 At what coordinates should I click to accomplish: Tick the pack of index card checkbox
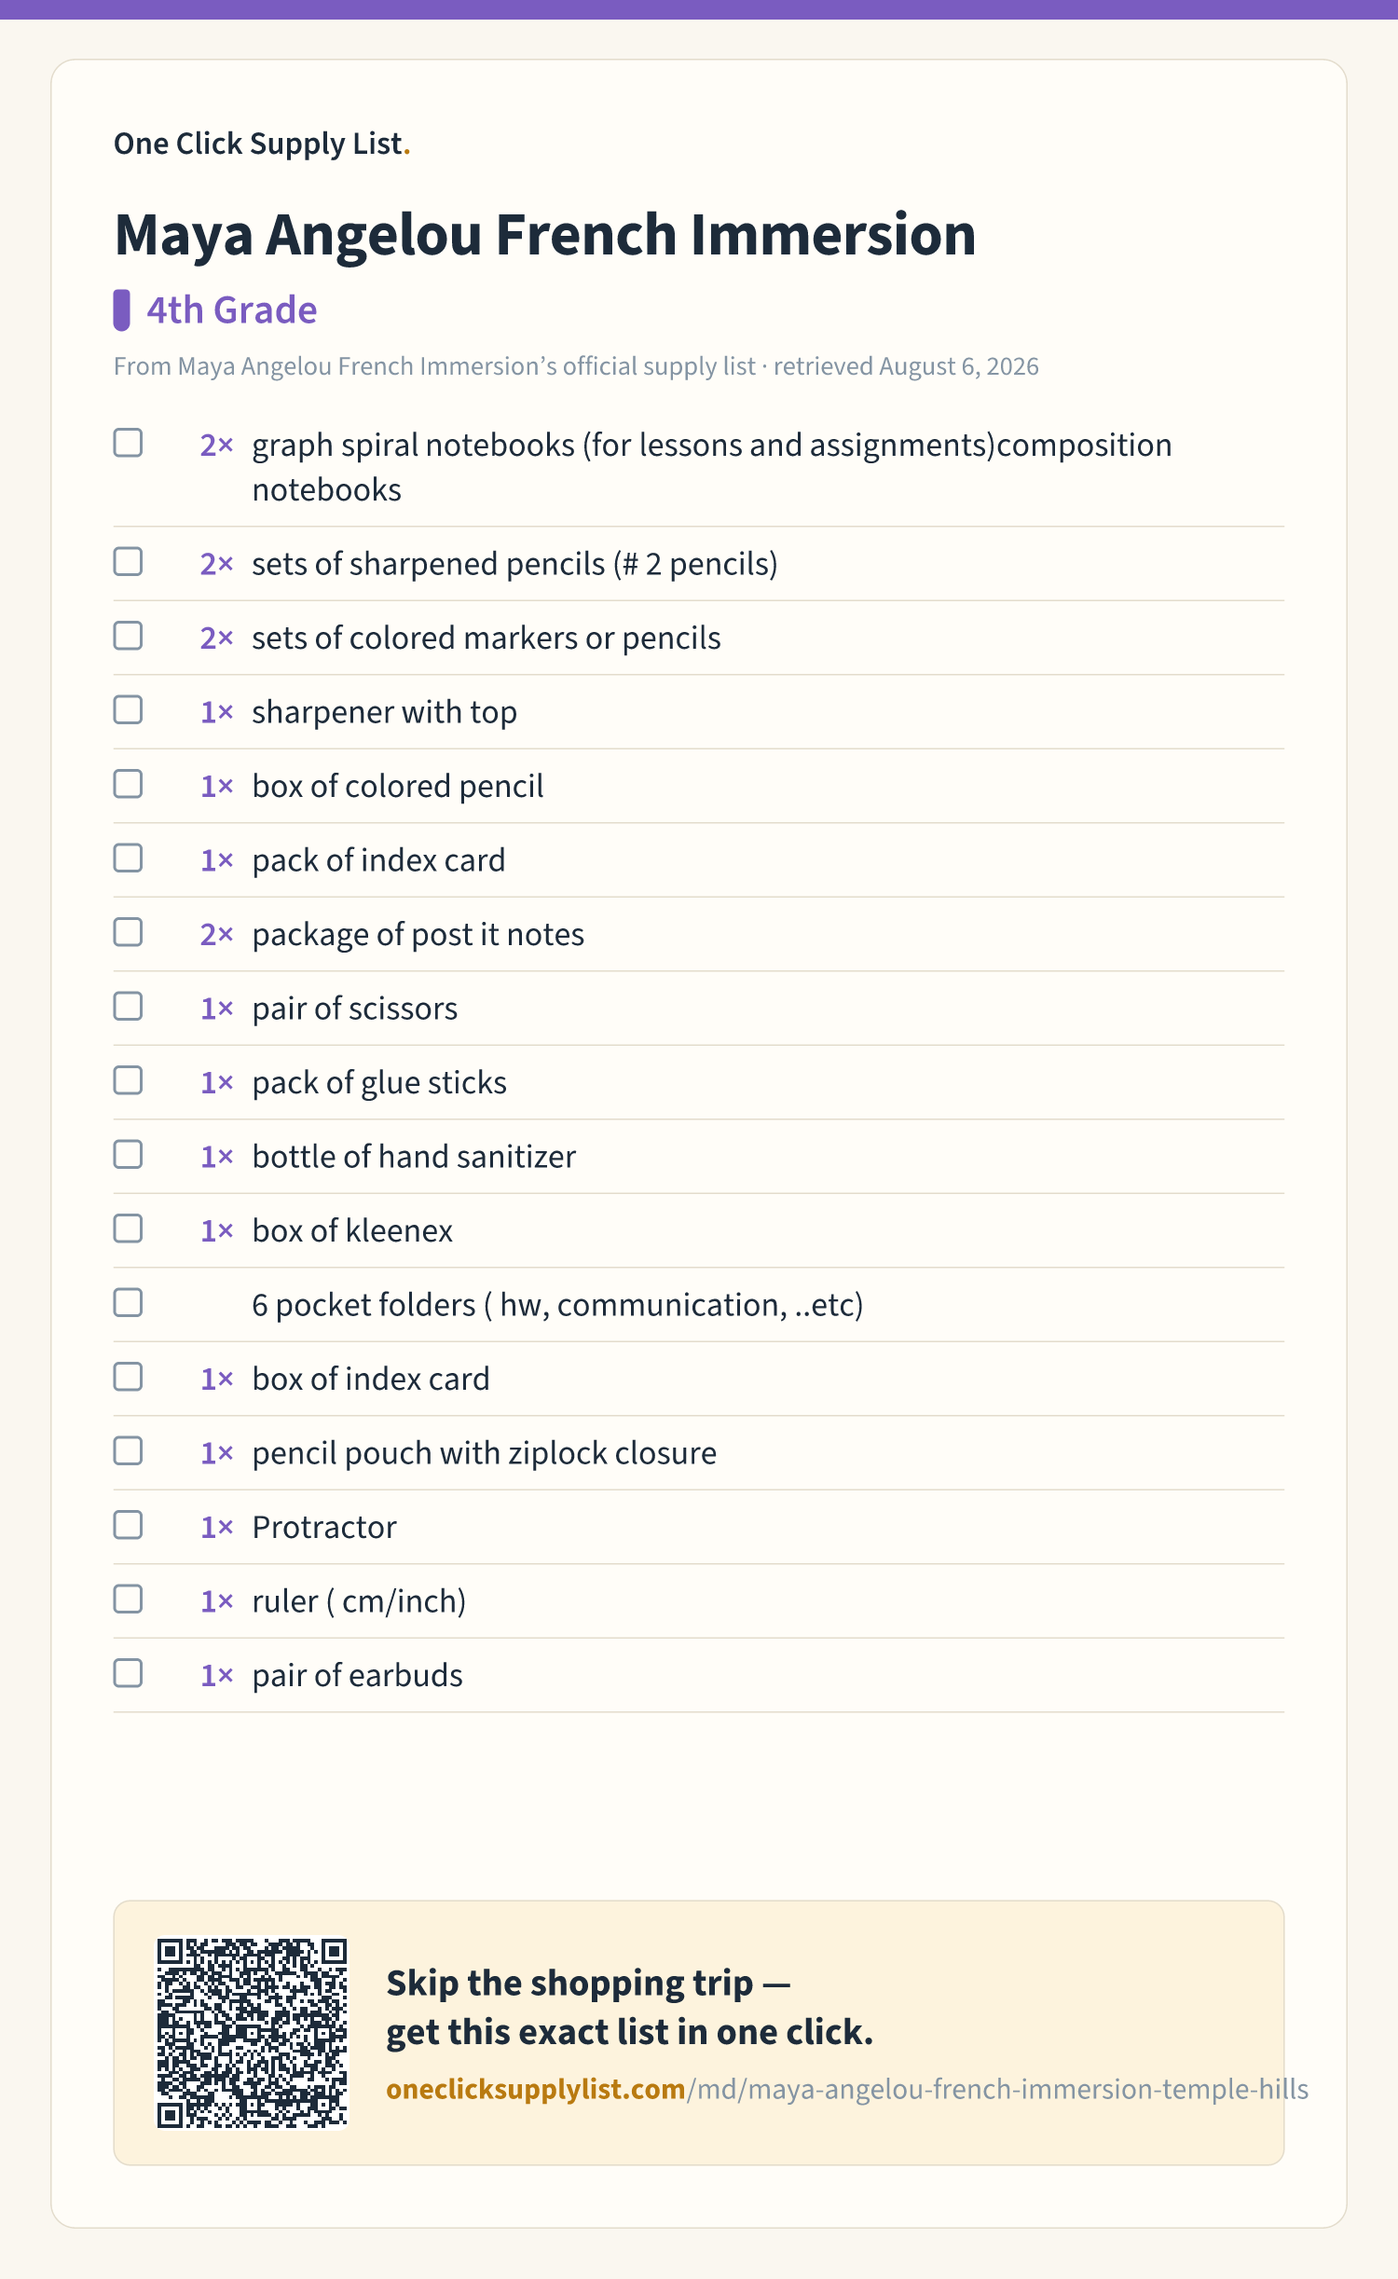click(x=128, y=858)
